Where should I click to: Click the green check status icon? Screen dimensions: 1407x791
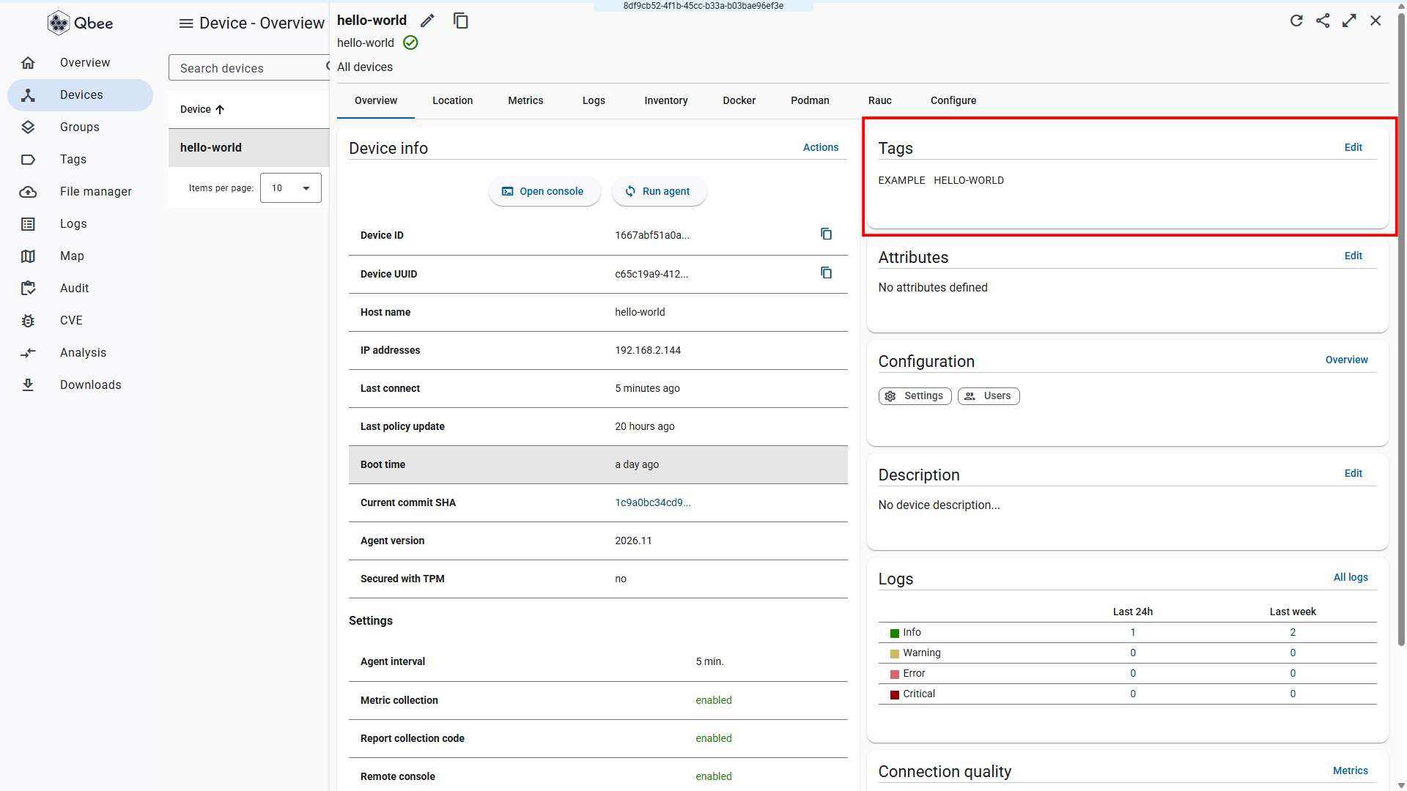click(x=411, y=42)
